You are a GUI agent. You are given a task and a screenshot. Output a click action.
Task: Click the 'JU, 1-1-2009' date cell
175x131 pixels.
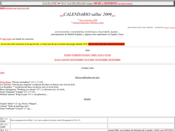click(5, 120)
